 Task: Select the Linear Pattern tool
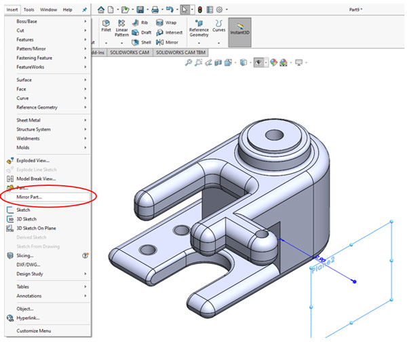tap(121, 28)
